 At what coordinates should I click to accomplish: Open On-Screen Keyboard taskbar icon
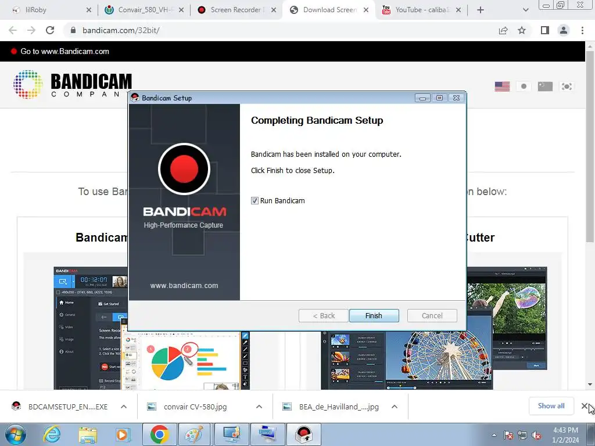point(268,434)
